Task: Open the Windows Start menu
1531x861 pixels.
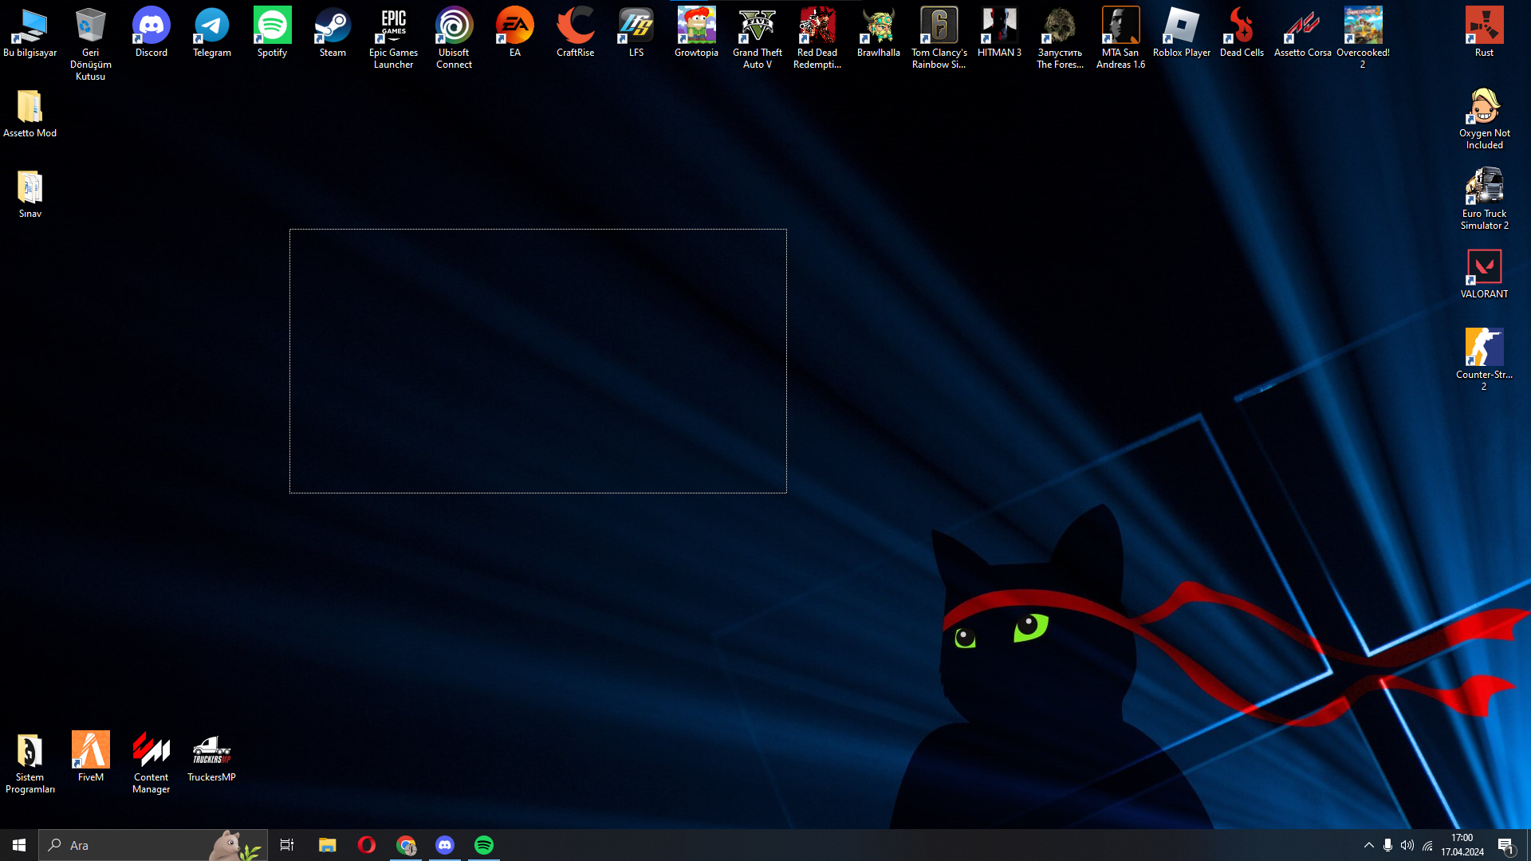Action: (19, 845)
